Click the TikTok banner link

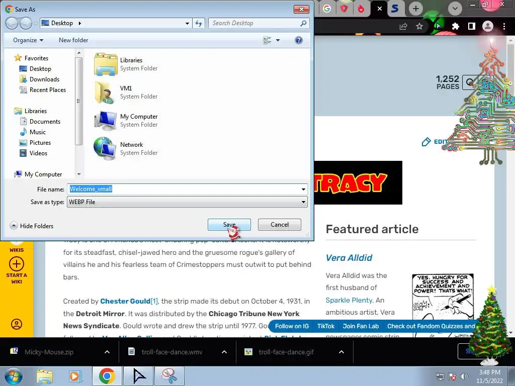[x=325, y=326]
